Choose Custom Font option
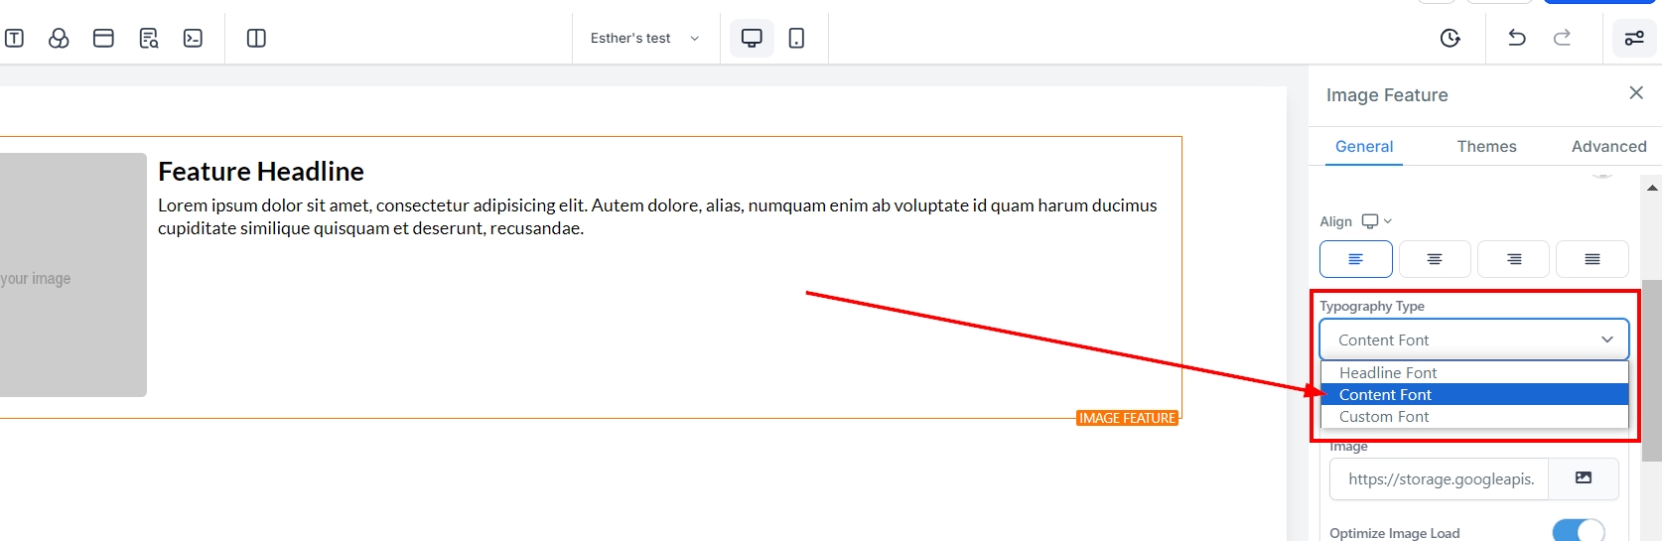This screenshot has width=1662, height=541. [x=1383, y=417]
